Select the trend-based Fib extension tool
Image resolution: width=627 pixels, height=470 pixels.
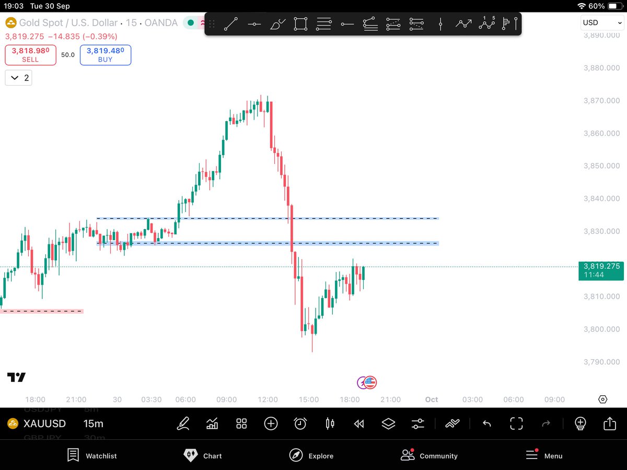click(x=370, y=23)
